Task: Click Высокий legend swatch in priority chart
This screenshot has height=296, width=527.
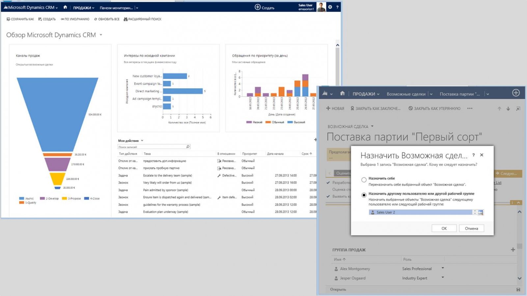Action: pyautogui.click(x=290, y=122)
